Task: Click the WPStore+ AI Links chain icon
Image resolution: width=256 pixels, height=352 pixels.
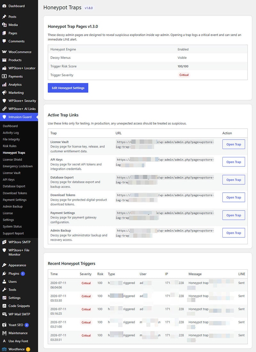Action: pyautogui.click(x=4, y=109)
